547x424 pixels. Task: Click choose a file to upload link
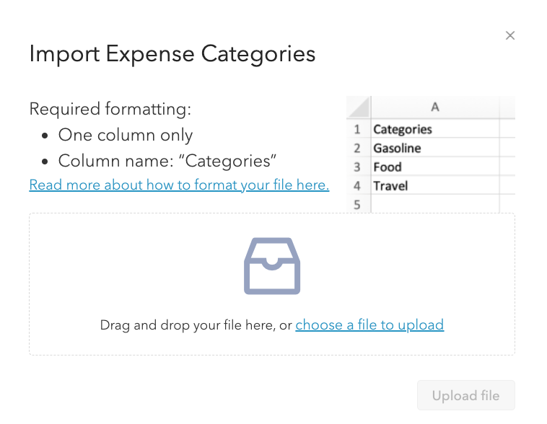pos(369,325)
